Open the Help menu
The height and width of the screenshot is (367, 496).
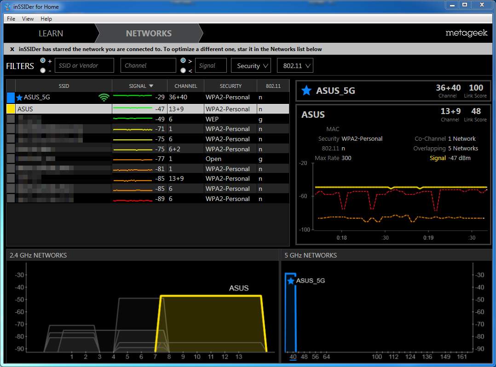pos(46,19)
